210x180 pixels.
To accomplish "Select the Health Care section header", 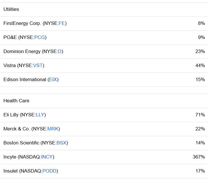I will click(x=16, y=101).
